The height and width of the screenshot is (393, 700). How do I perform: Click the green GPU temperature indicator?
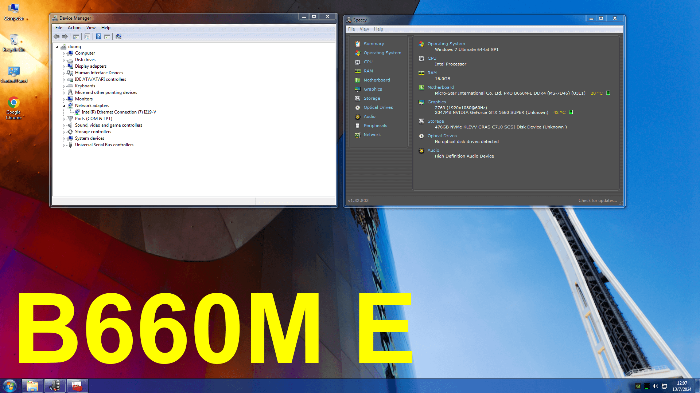click(571, 112)
